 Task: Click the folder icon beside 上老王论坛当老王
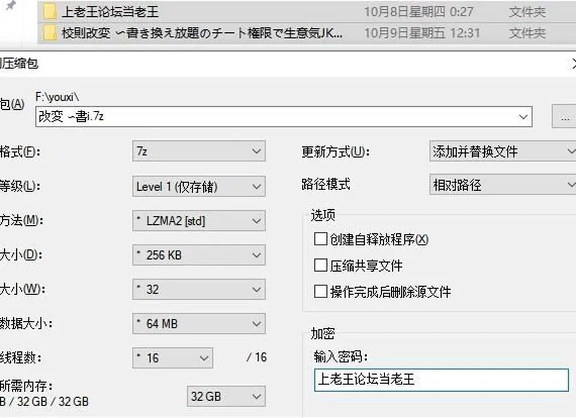pyautogui.click(x=50, y=11)
